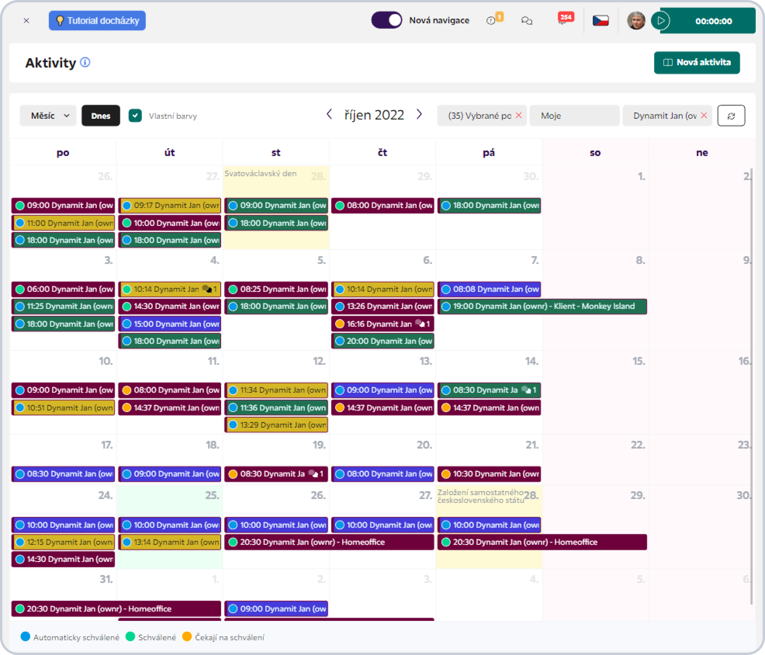Clear the Dynamit Jan filter with X
Viewport: 765px width, 655px height.
click(704, 116)
